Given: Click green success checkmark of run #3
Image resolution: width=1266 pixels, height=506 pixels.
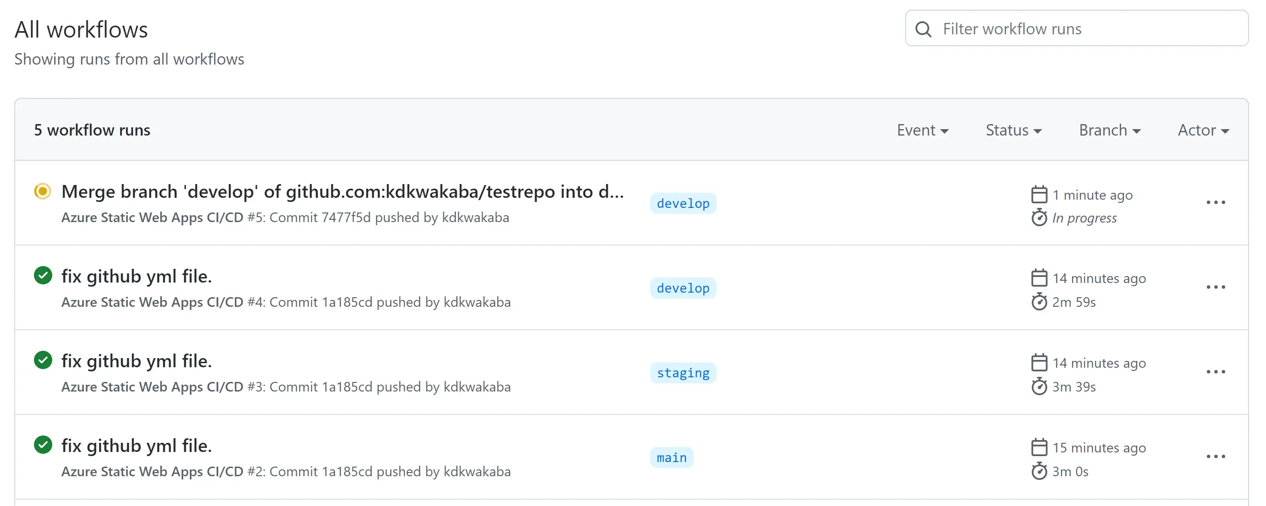Looking at the screenshot, I should click(x=43, y=360).
